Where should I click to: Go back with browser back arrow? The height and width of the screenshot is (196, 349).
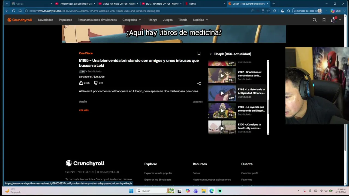pos(7,11)
